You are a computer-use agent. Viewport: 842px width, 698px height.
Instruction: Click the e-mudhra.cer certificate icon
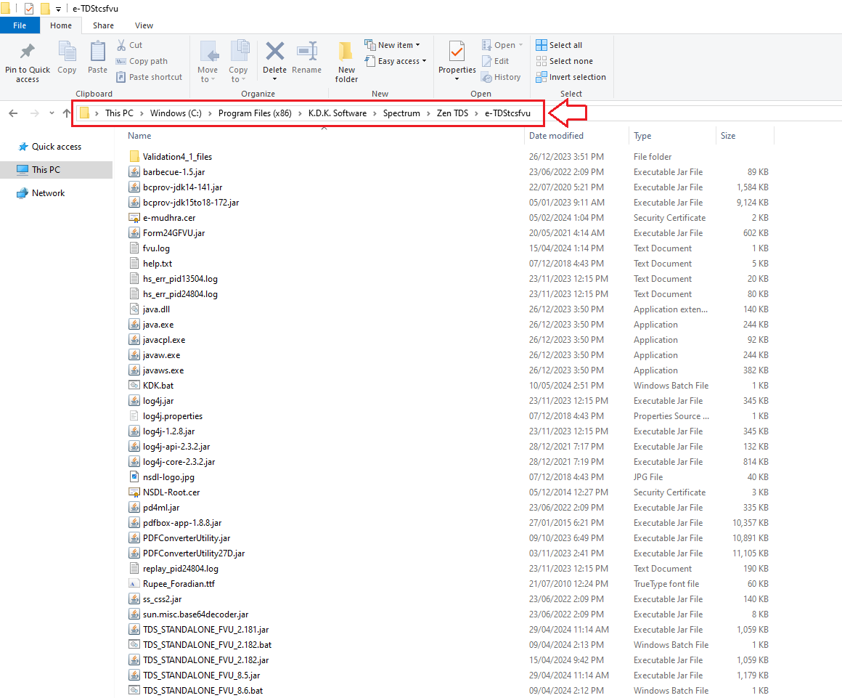tap(134, 218)
